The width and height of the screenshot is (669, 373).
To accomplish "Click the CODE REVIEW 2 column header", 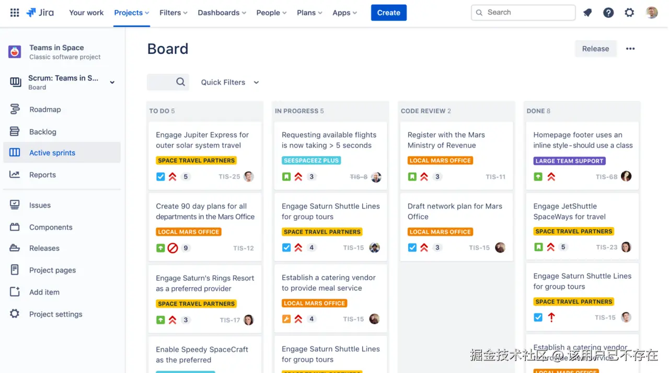I will pos(426,111).
